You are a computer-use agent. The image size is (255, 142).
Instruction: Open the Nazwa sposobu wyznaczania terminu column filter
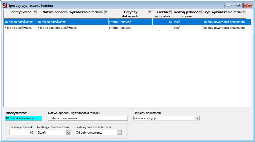pyautogui.click(x=106, y=12)
